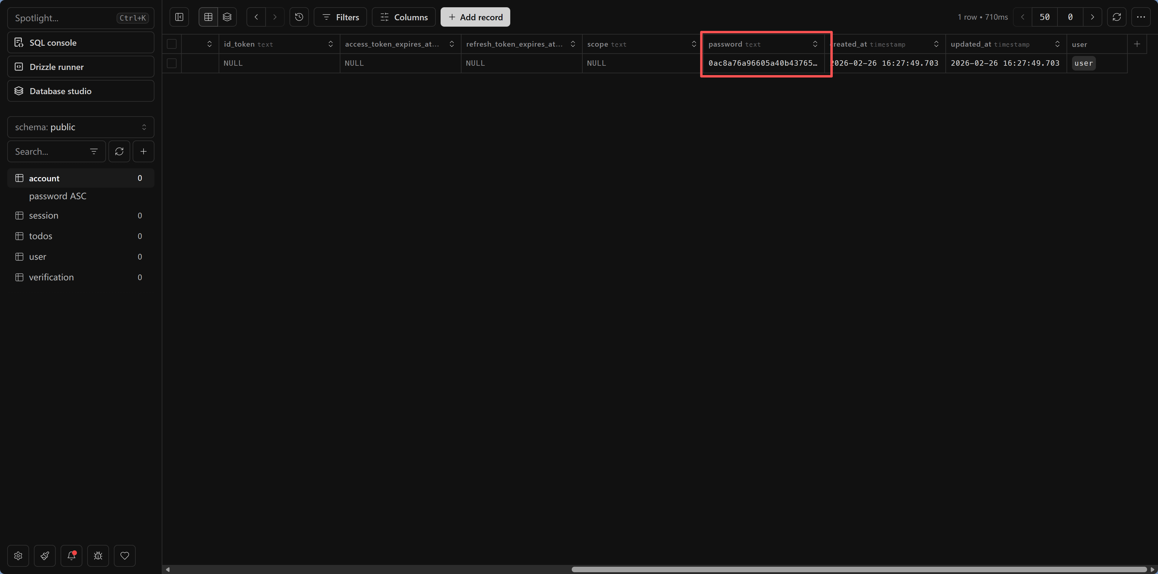This screenshot has width=1158, height=574.
Task: Switch to stacked layers view
Action: 227,17
